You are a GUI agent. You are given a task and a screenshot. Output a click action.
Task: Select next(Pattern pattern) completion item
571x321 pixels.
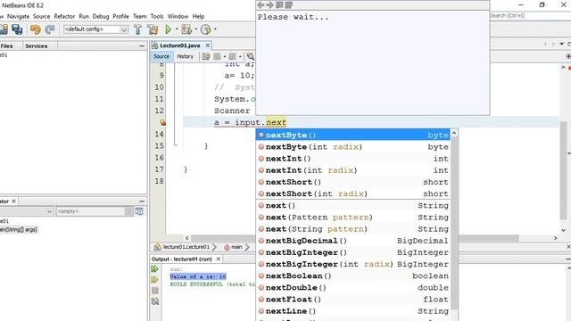tap(353, 218)
